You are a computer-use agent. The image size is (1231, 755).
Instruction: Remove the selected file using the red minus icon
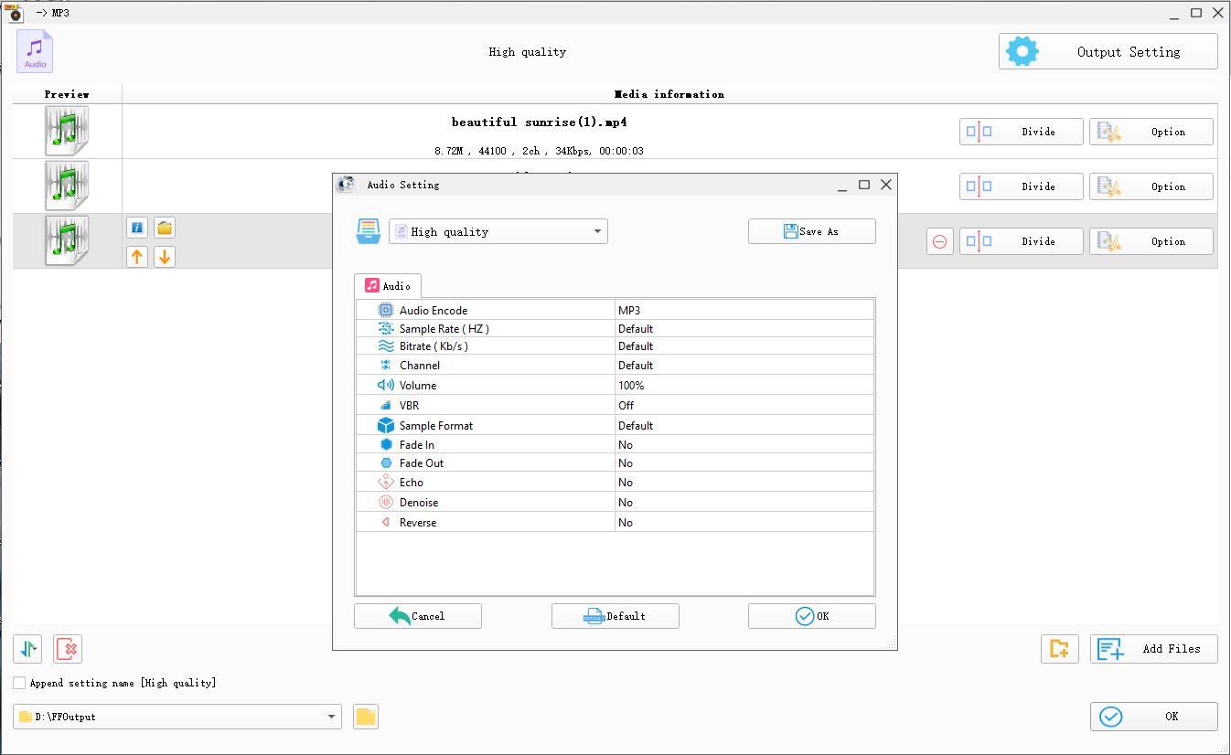tap(939, 240)
